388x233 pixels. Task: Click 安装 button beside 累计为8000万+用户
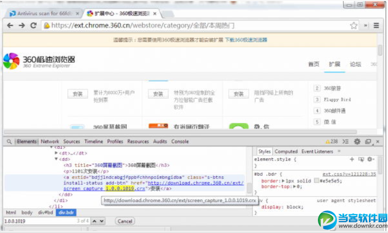pos(78,94)
